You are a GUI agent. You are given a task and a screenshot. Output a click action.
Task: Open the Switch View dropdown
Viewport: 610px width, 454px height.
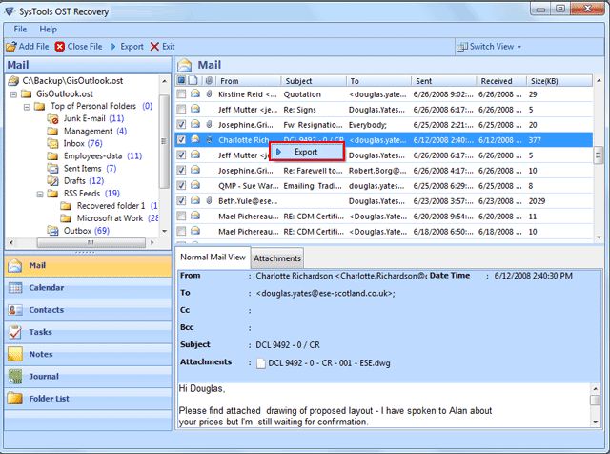coord(490,46)
